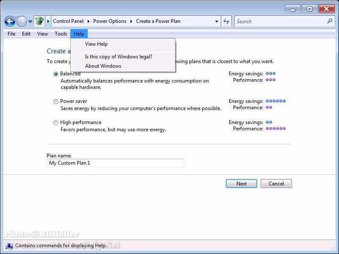The height and width of the screenshot is (254, 339).
Task: Open the File menu
Action: 11,34
